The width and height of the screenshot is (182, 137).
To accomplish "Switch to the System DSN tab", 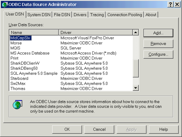I will coord(39,15).
